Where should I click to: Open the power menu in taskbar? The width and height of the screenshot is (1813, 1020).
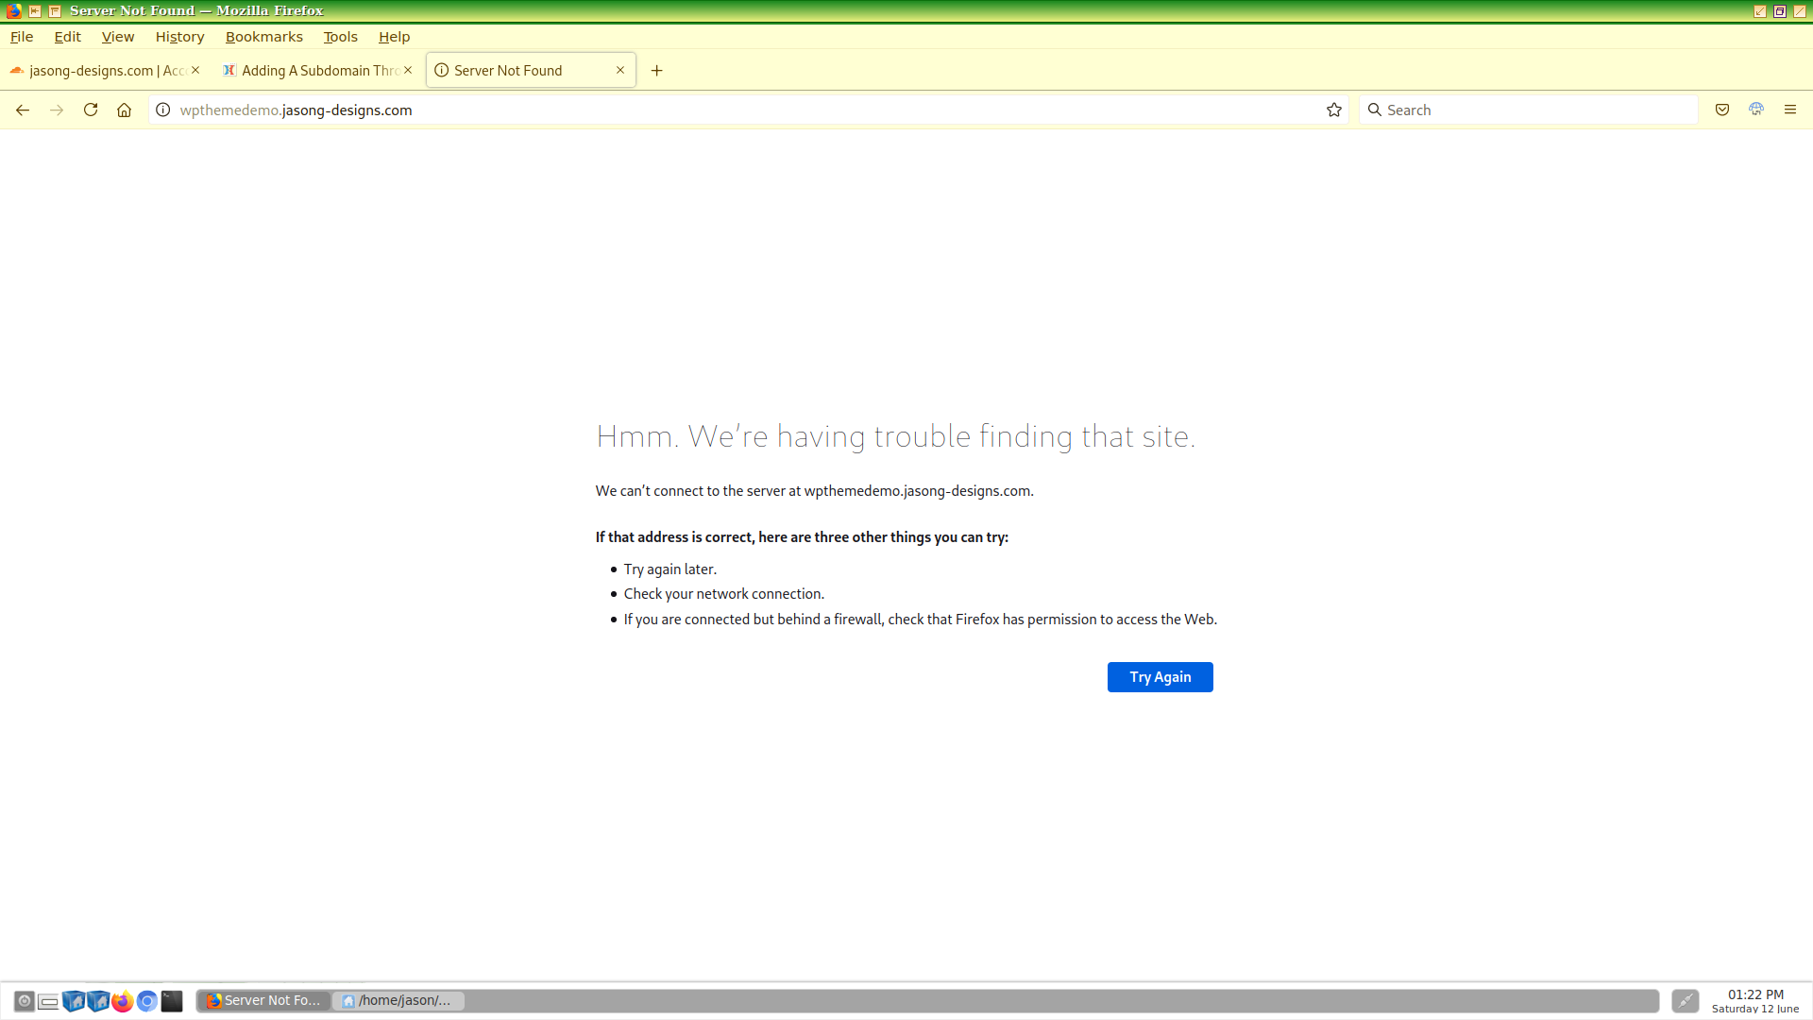click(25, 1001)
